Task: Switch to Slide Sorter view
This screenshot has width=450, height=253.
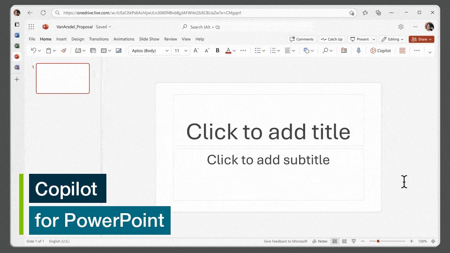Action: [x=345, y=242]
